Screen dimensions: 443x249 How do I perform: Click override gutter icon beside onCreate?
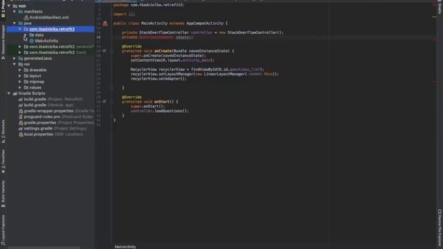click(x=105, y=50)
